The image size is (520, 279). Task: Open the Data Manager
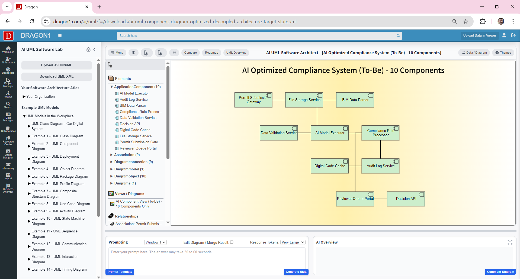tap(8, 117)
